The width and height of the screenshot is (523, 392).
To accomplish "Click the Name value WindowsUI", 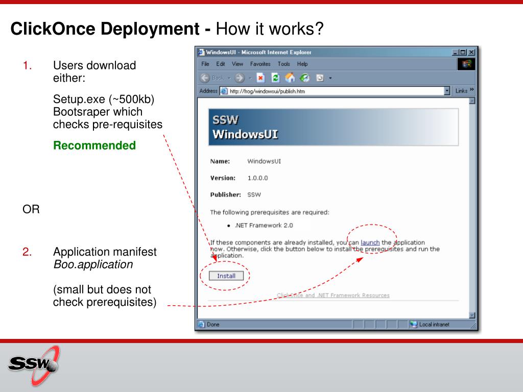I will (264, 161).
